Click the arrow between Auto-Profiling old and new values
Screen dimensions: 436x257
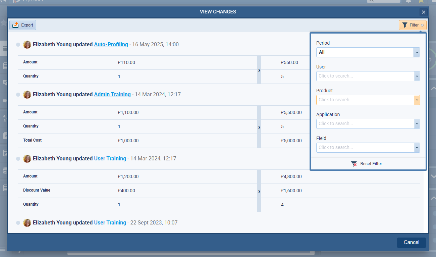[259, 70]
